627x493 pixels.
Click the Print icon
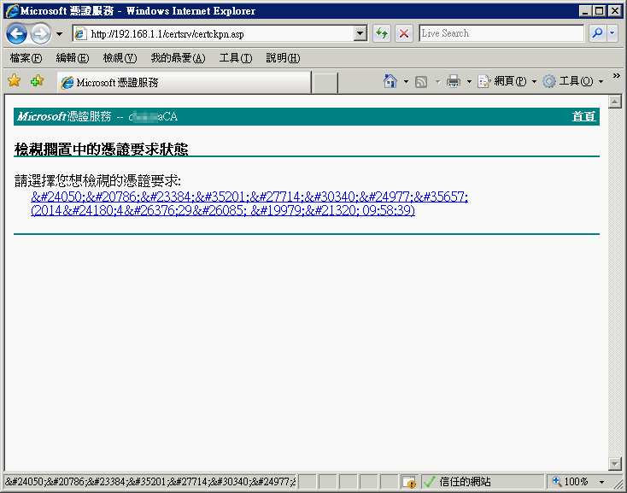[454, 81]
